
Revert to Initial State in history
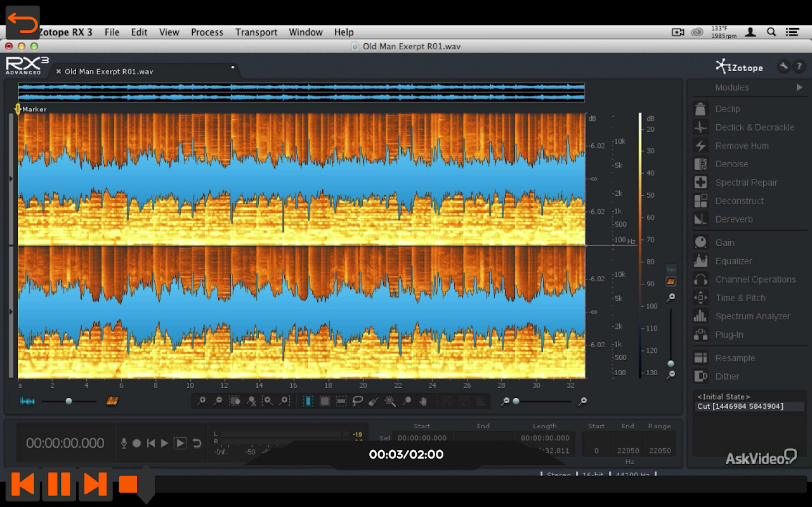[x=723, y=397]
